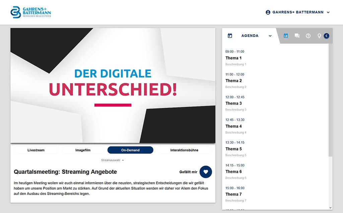Collapse sidebar with round left-arrow button
Image resolution: width=343 pixels, height=213 pixels.
click(327, 36)
